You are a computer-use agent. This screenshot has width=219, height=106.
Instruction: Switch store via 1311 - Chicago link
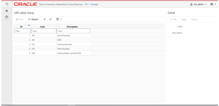[x=91, y=4]
